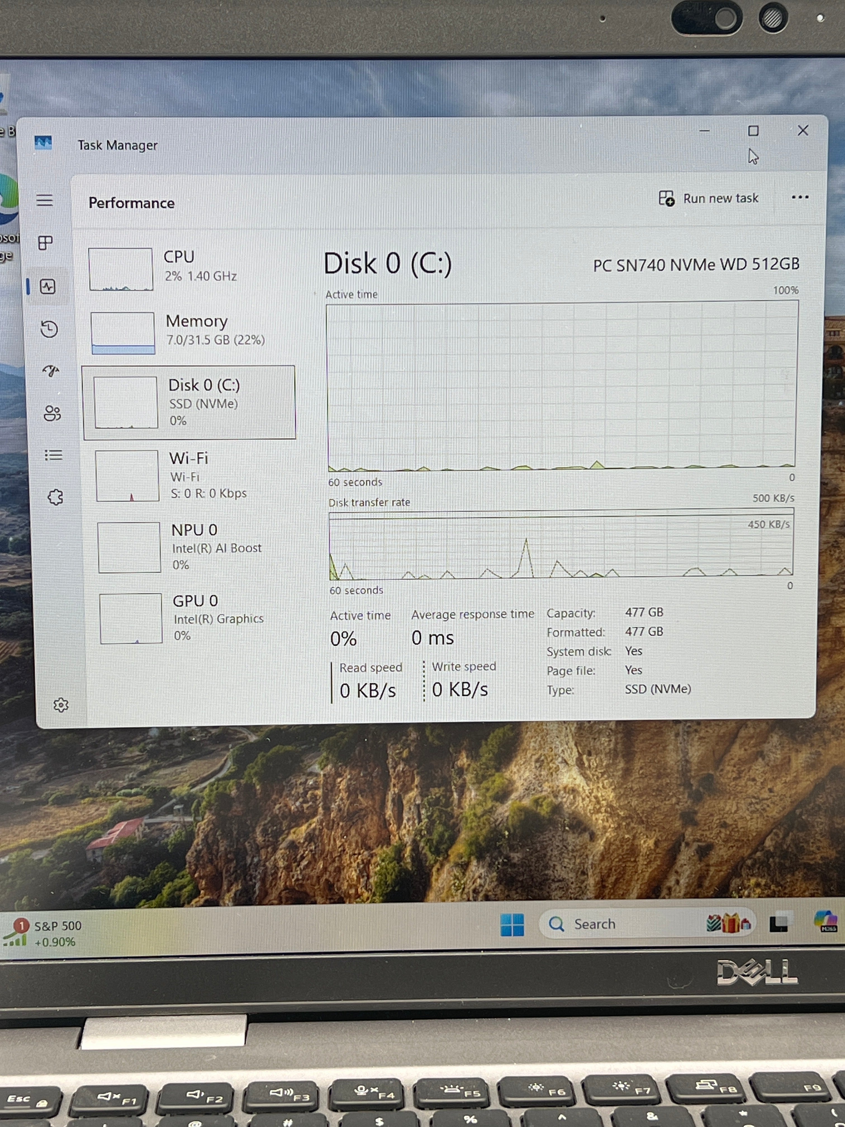Viewport: 845px width, 1127px height.
Task: Click the Active time graph
Action: [562, 386]
